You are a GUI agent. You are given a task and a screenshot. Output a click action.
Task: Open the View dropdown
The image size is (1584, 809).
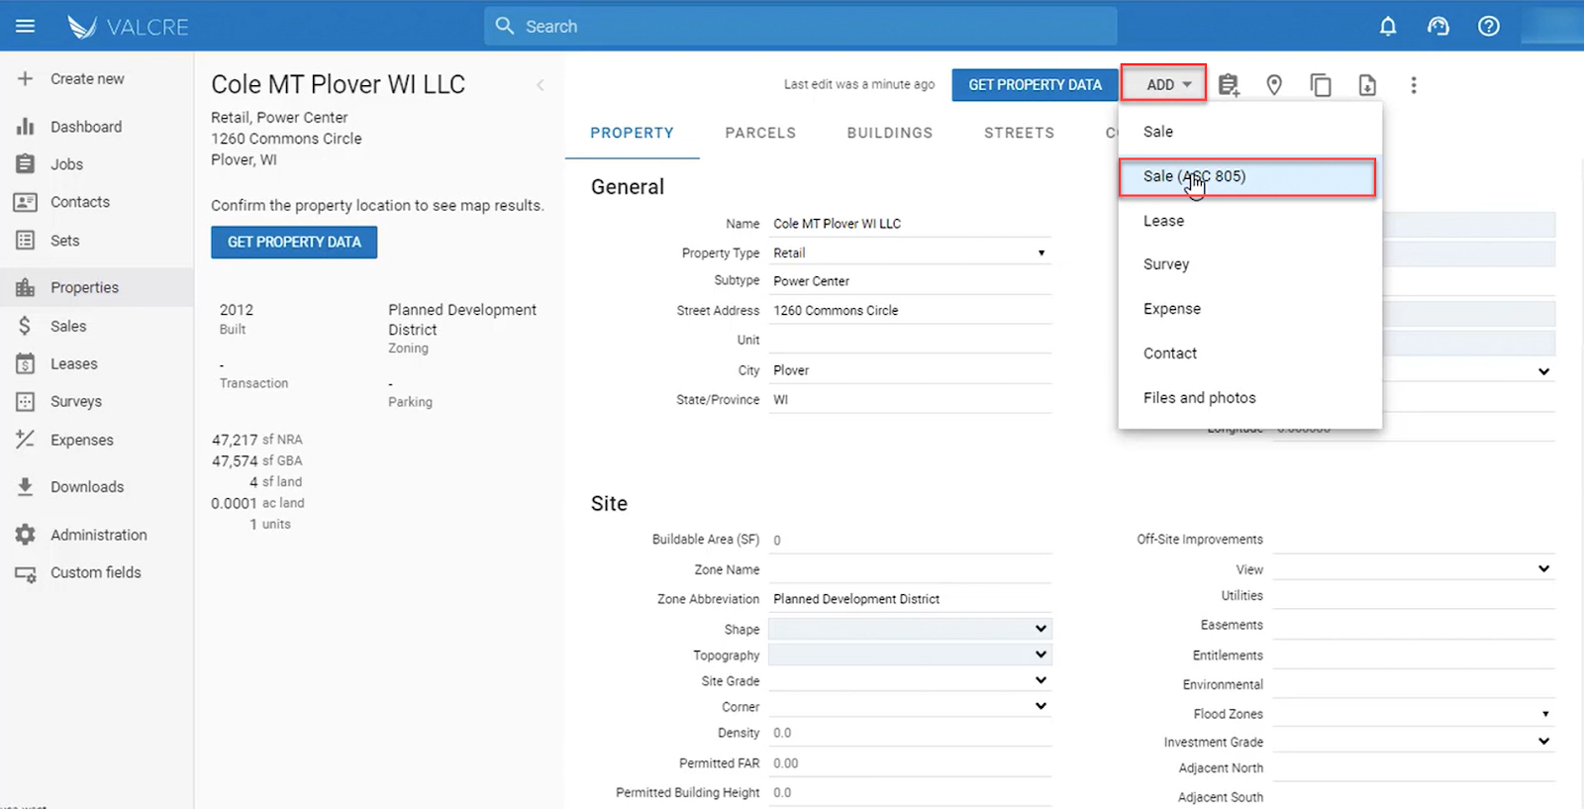click(1414, 569)
